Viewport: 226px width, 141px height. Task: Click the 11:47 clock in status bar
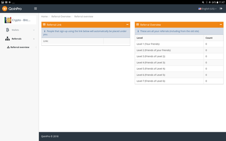(222, 2)
